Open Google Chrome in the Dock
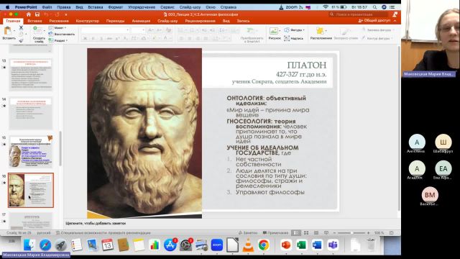Viewport: 460px width, 259px height. [264, 245]
